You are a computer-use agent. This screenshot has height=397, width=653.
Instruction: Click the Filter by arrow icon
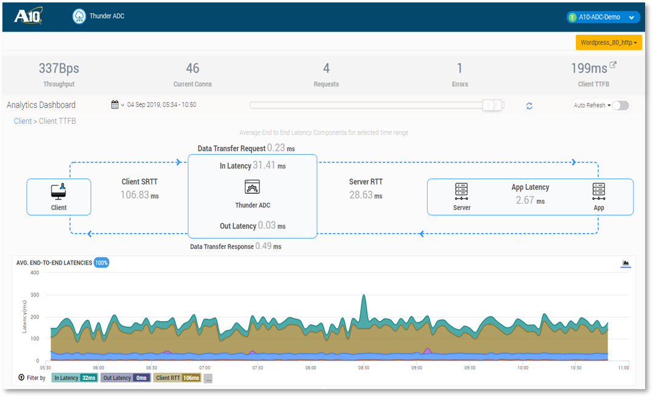point(21,378)
